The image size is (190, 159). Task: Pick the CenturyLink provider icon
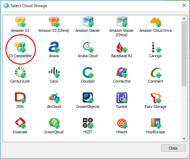click(x=20, y=72)
